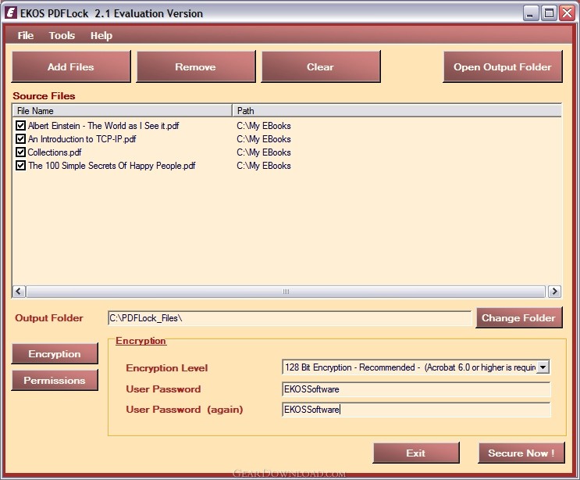Switch to the Encryption section
Viewport: 580px width, 480px height.
pyautogui.click(x=55, y=353)
